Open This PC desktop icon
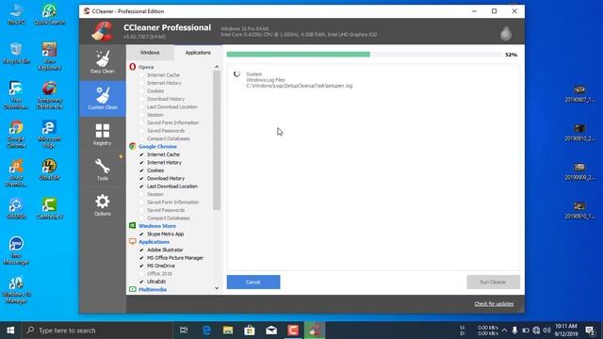 (16, 15)
